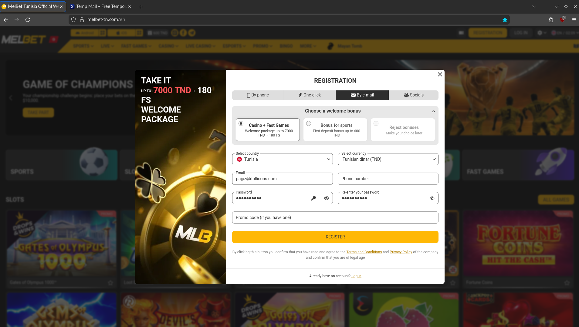Screen dimensions: 579x327
Task: Click the header REGISTRATION button
Action: coord(488,33)
